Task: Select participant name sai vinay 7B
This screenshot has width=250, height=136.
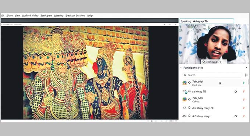Action: (x=199, y=92)
